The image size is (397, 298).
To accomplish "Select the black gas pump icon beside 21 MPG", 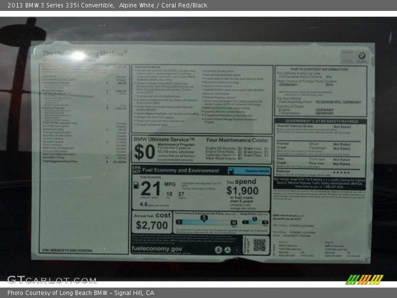I will (x=136, y=185).
